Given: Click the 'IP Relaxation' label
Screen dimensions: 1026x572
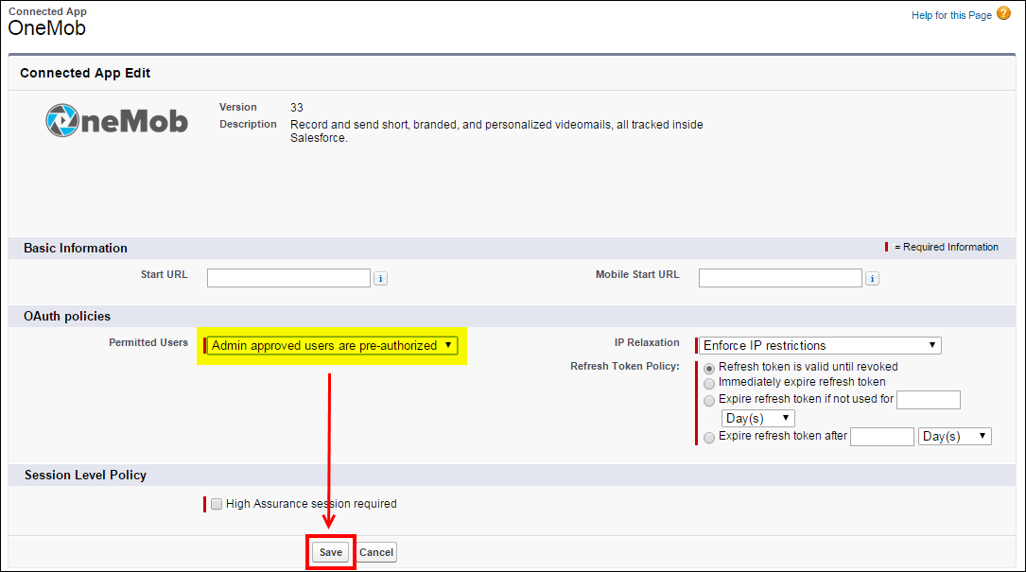Looking at the screenshot, I should pos(647,342).
